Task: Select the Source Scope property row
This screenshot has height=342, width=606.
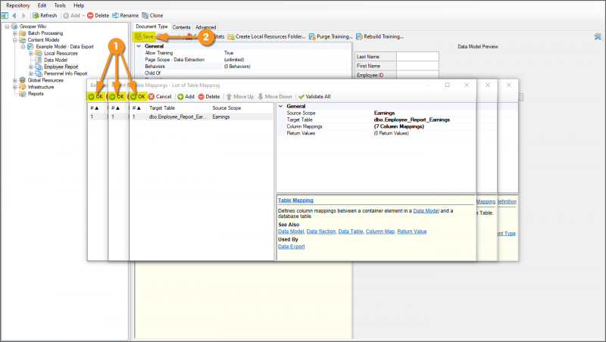Action: [x=376, y=113]
